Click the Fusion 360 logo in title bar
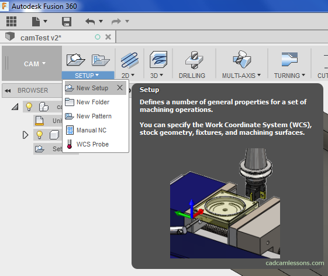328x276 pixels. pos(4,6)
